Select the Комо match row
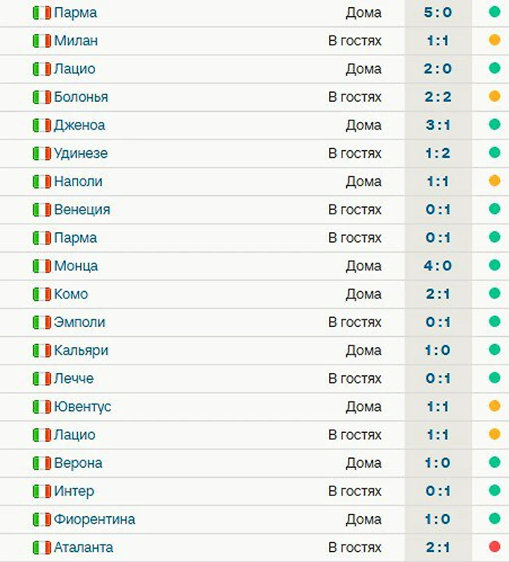509x562 pixels. click(x=254, y=294)
